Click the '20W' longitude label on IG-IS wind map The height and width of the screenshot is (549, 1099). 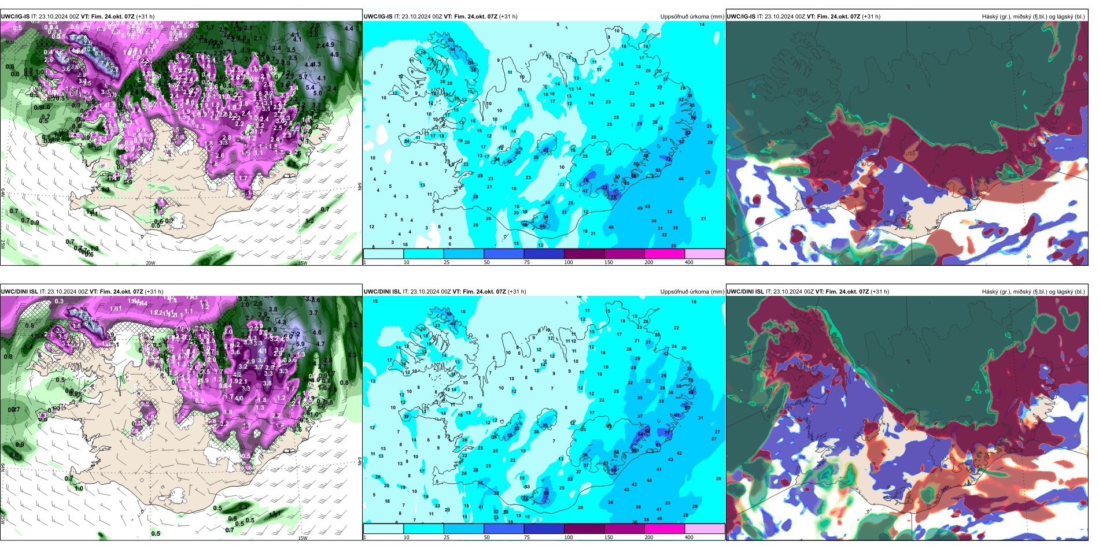click(x=150, y=263)
